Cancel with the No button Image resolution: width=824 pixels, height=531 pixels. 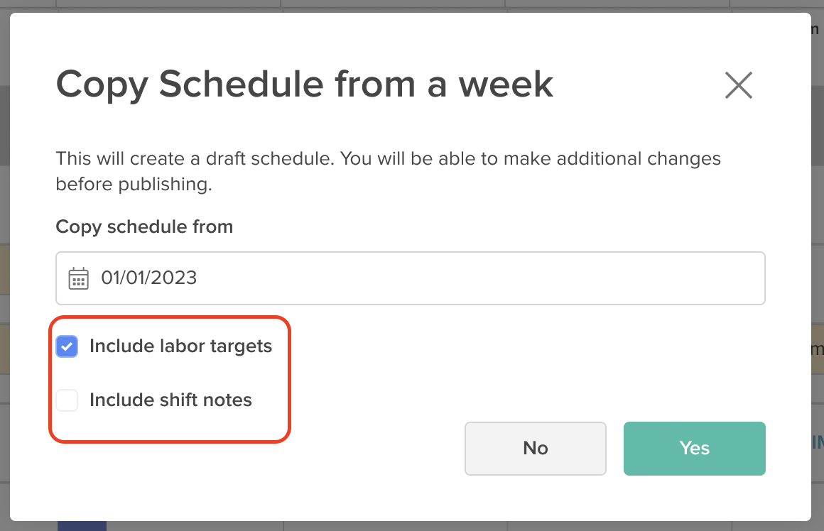tap(535, 448)
